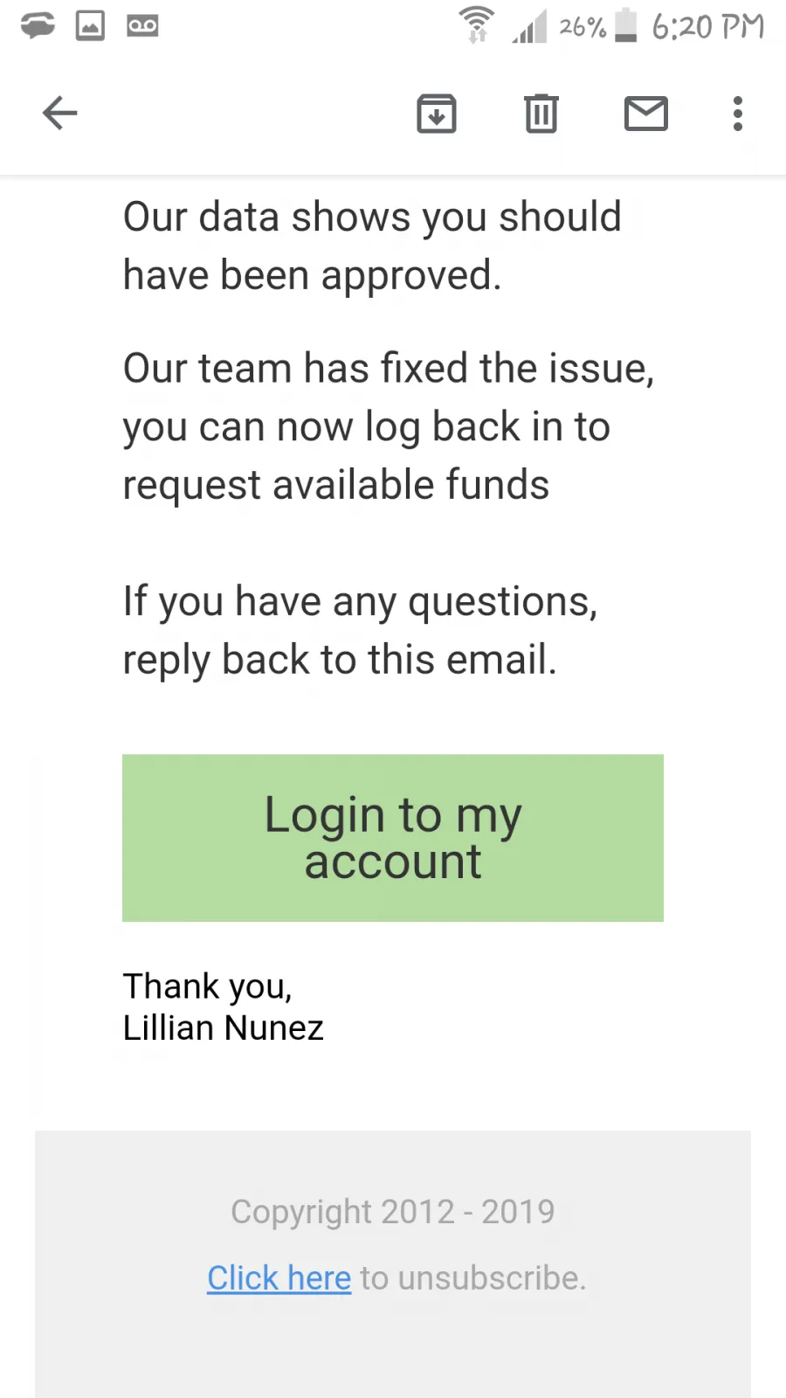Tap the Lillian Nunez signature
The height and width of the screenshot is (1398, 786).
pos(223,1028)
